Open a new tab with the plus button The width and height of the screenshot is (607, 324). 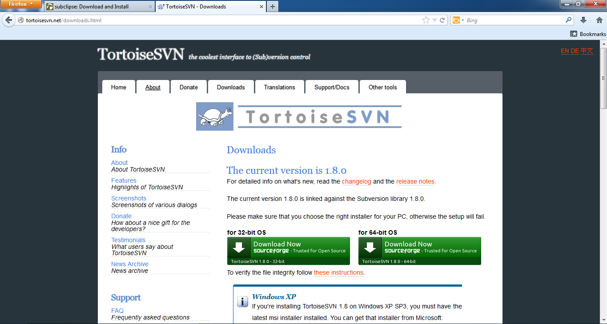coord(272,7)
